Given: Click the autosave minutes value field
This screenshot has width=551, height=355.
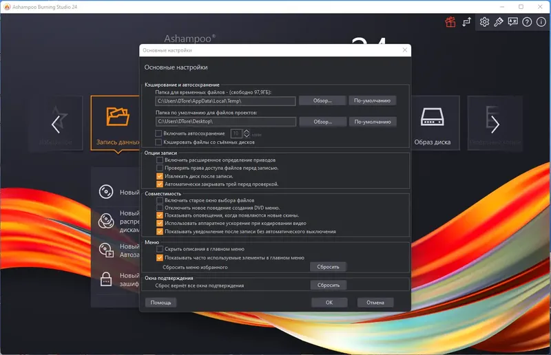Looking at the screenshot, I should tap(236, 133).
